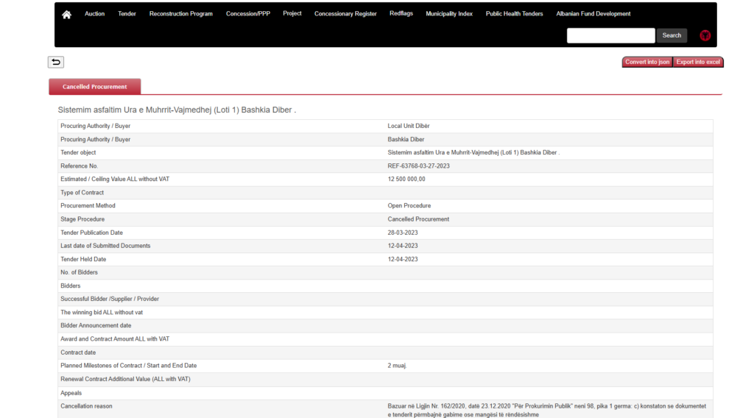Go to Concessionary Register
754x418 pixels.
345,14
